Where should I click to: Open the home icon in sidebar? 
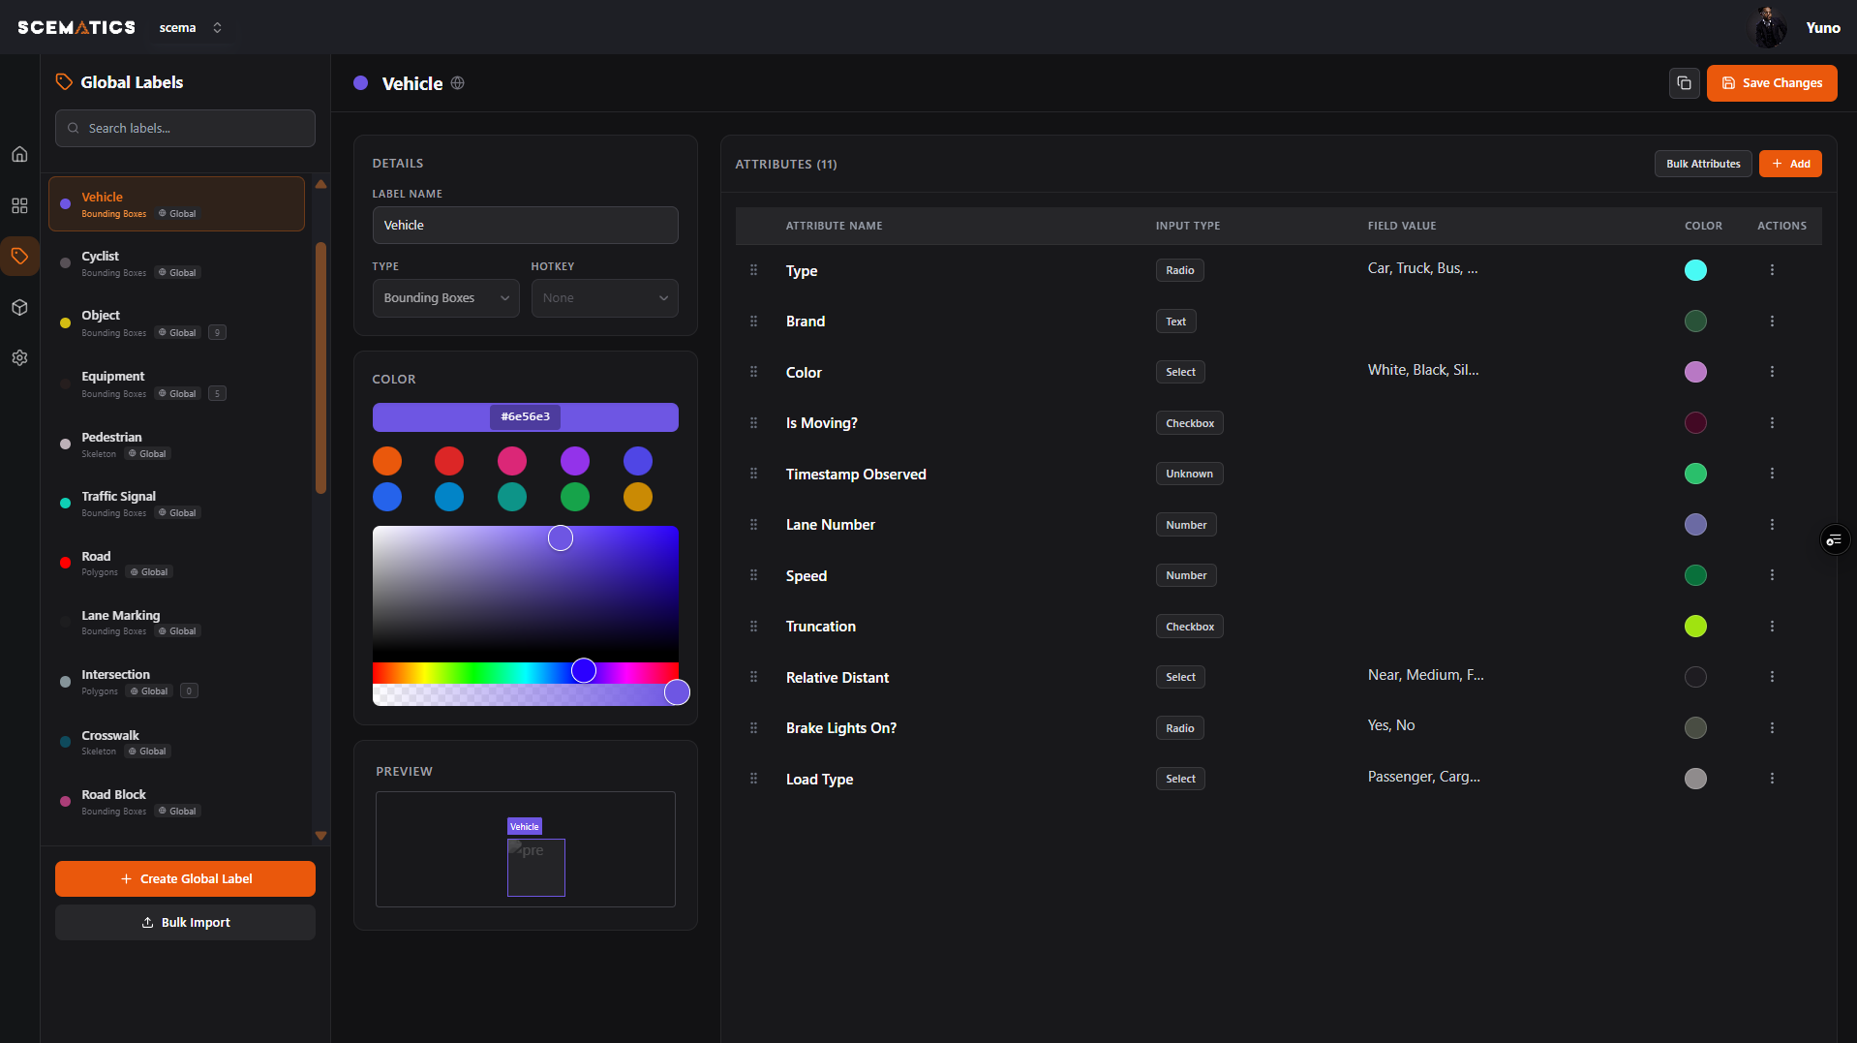click(19, 154)
